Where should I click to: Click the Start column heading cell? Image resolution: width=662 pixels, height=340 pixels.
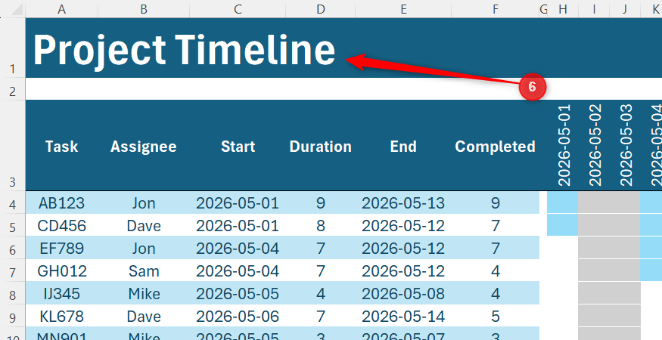[238, 146]
